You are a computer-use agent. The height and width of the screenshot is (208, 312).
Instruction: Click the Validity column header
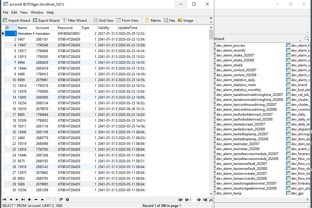[107, 28]
